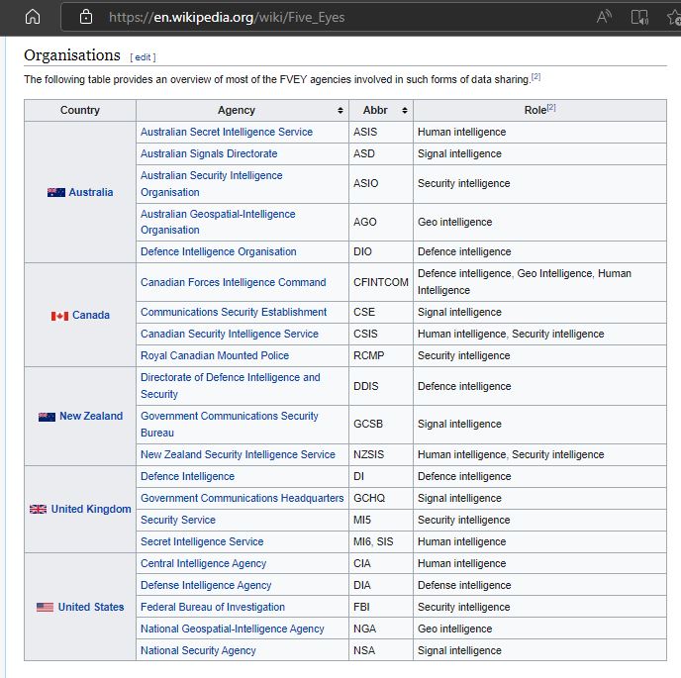Open the New Zealand country link
The width and height of the screenshot is (681, 678).
pyautogui.click(x=91, y=416)
